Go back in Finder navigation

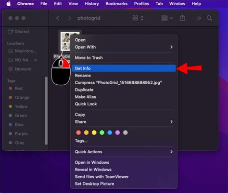pos(58,18)
